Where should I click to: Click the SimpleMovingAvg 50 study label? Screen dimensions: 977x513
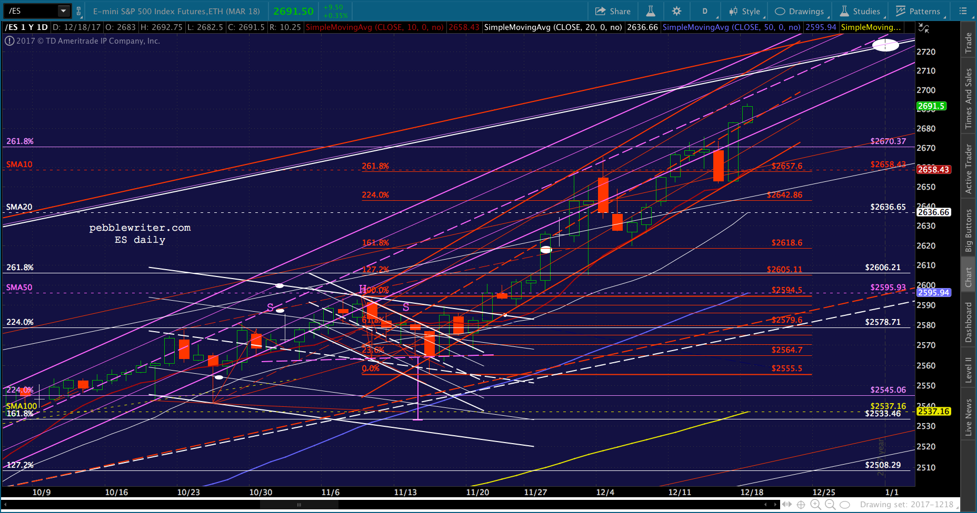point(731,27)
